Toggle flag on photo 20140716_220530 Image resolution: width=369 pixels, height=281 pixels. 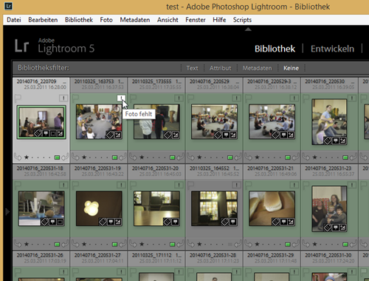click(306, 98)
